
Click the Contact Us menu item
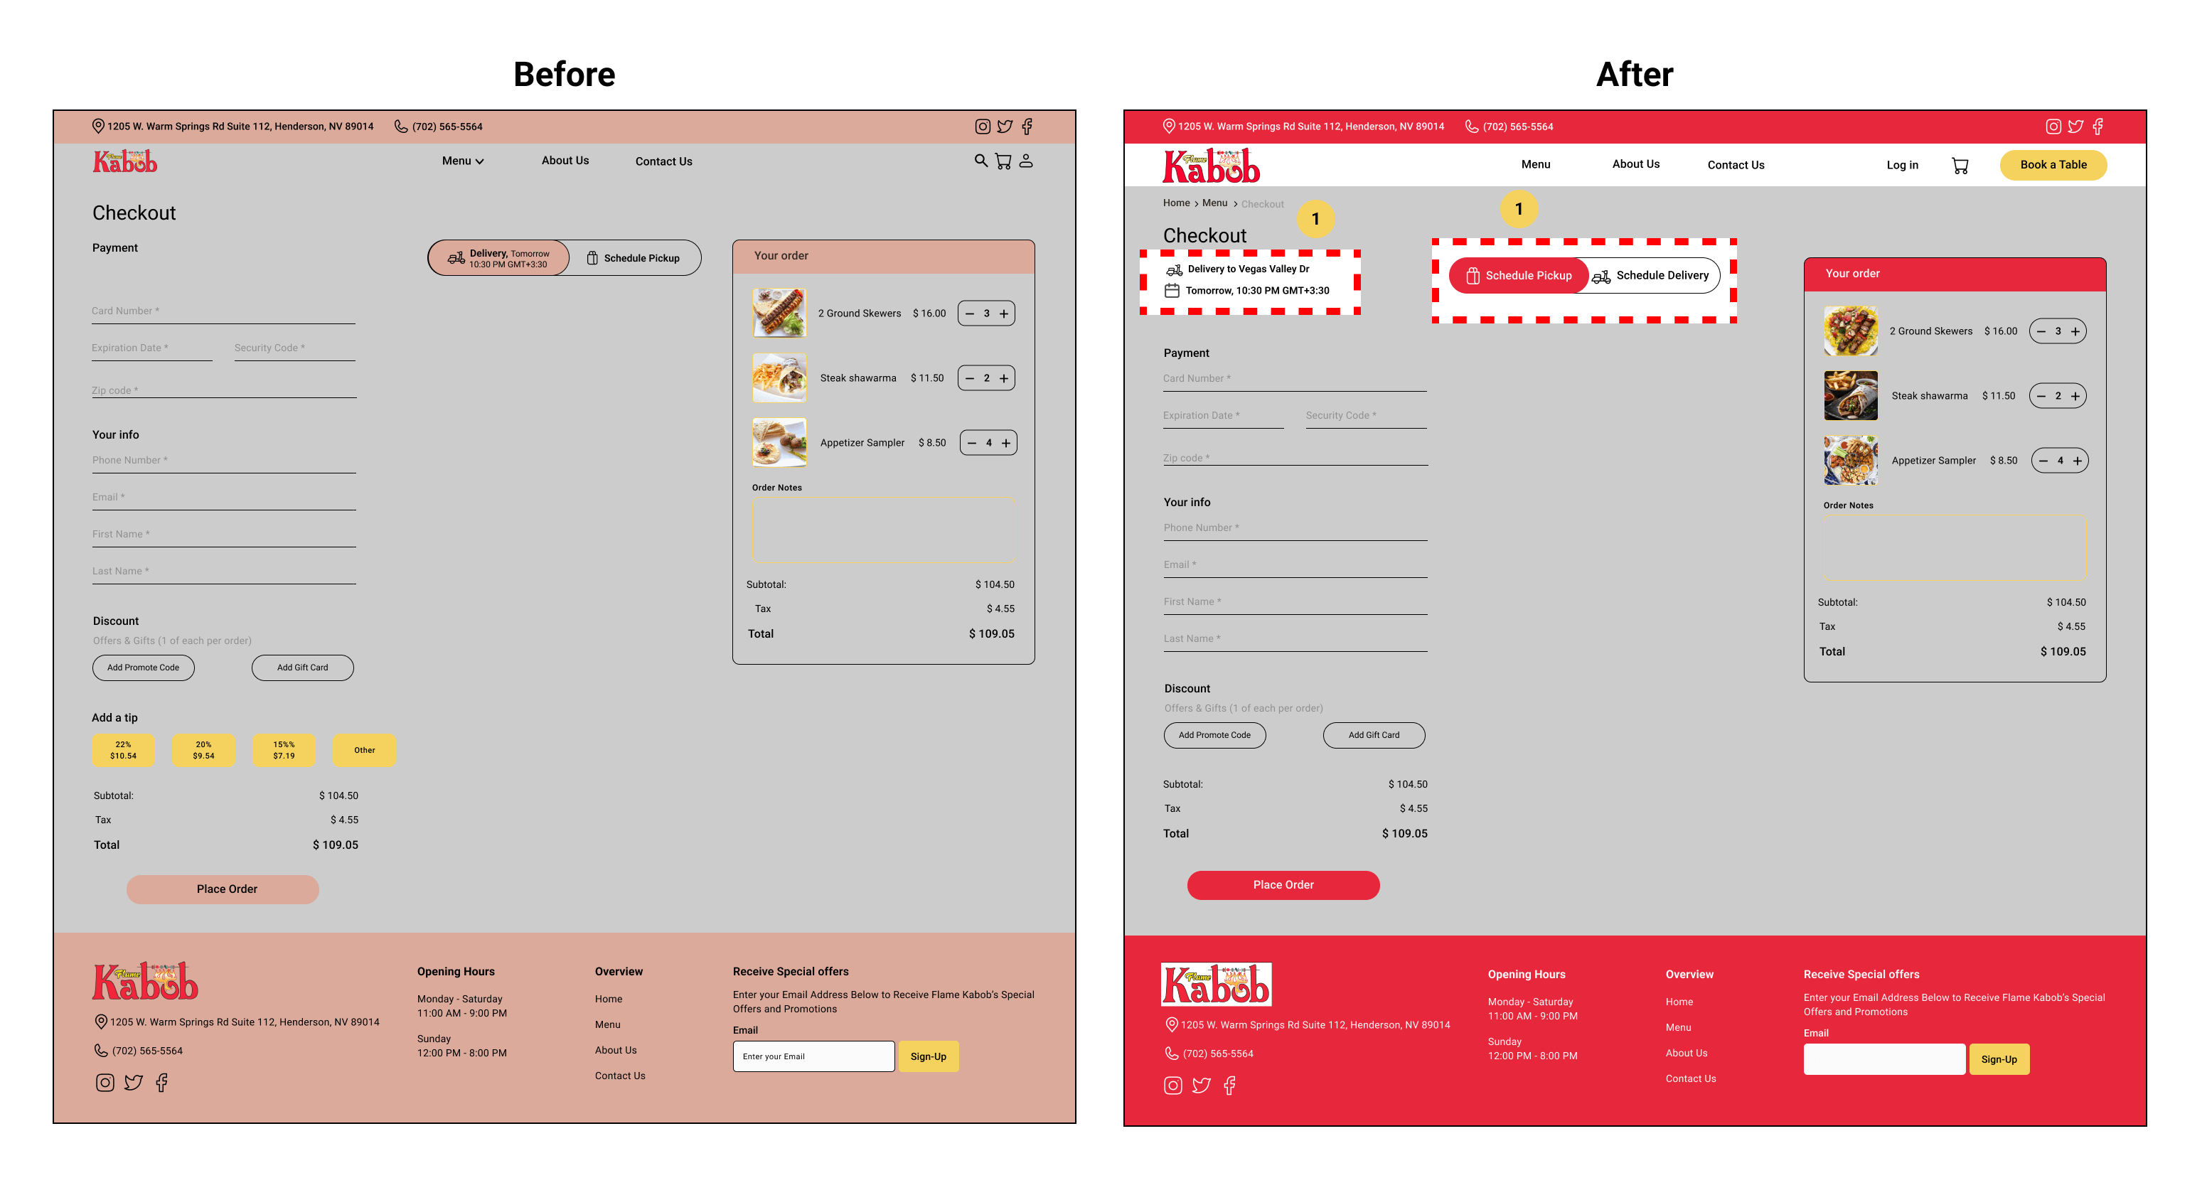(x=1733, y=164)
